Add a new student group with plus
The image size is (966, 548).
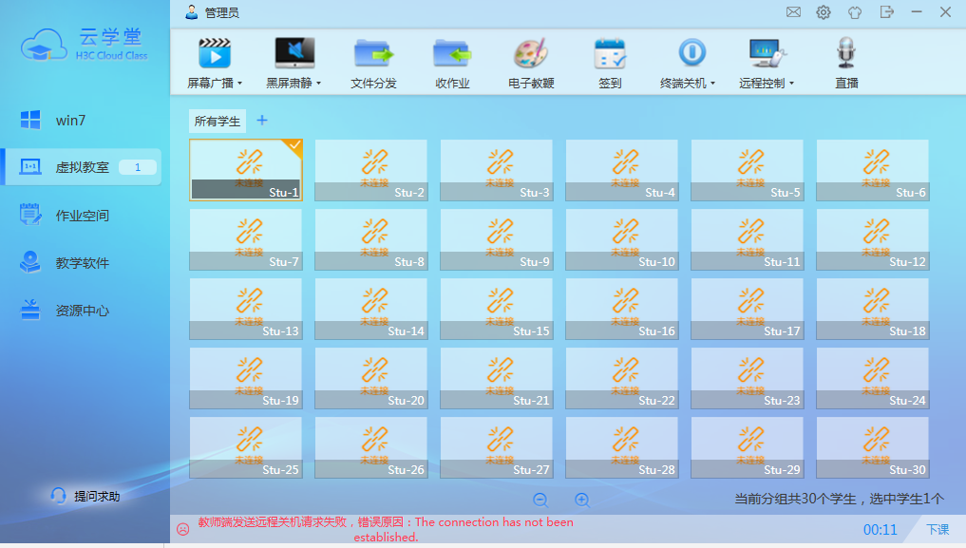click(262, 120)
